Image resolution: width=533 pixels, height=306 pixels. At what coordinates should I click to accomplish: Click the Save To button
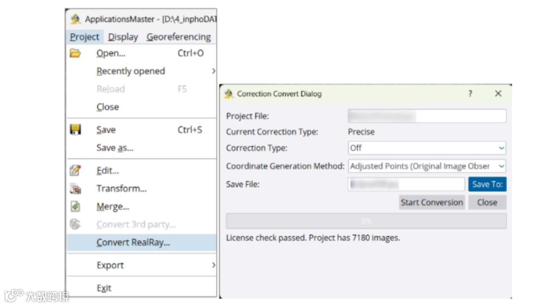(x=487, y=184)
